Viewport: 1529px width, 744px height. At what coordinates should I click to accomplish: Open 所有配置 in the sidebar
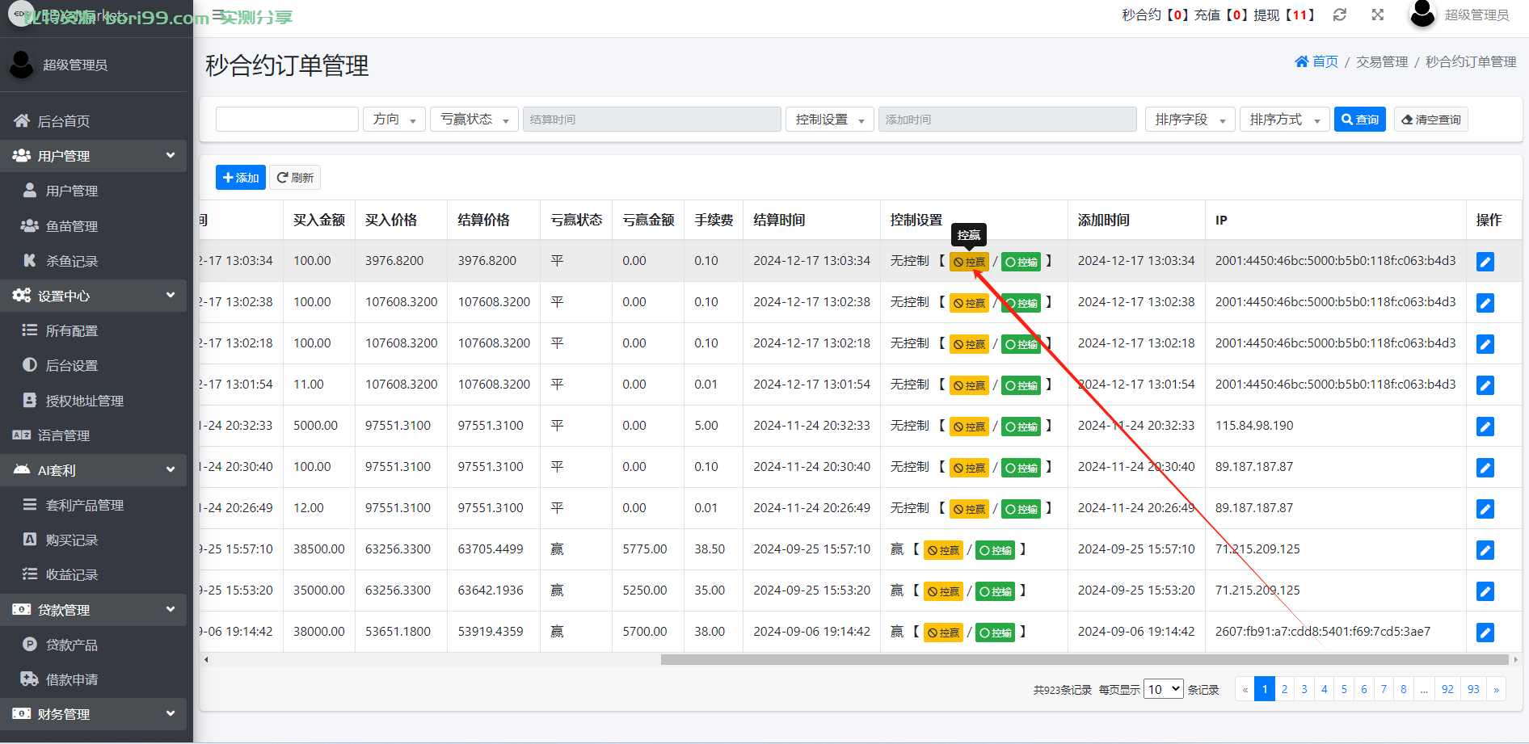click(94, 330)
